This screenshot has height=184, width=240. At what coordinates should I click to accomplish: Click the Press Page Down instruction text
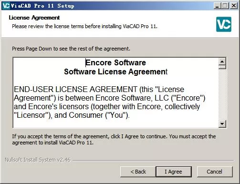click(71, 49)
